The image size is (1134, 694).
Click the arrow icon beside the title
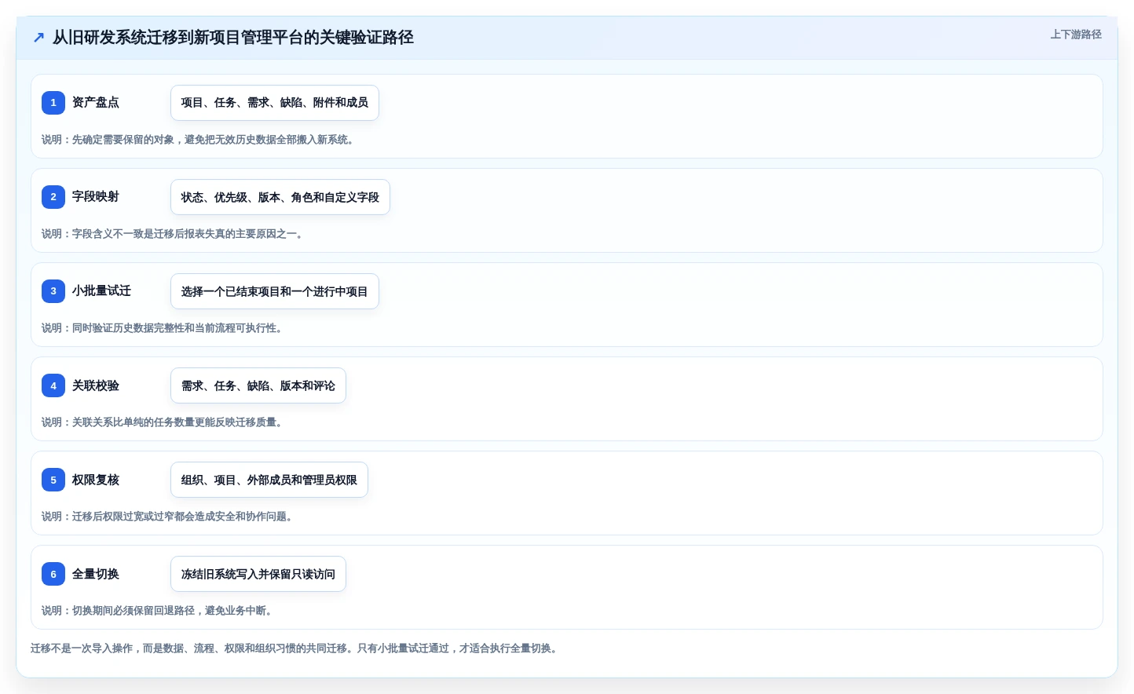tap(38, 37)
